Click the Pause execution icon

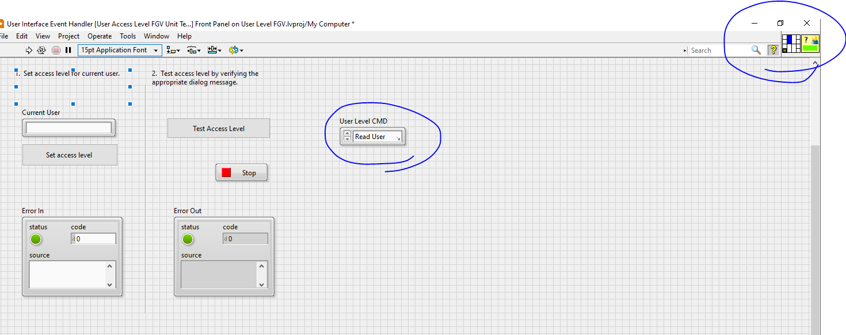pyautogui.click(x=68, y=50)
